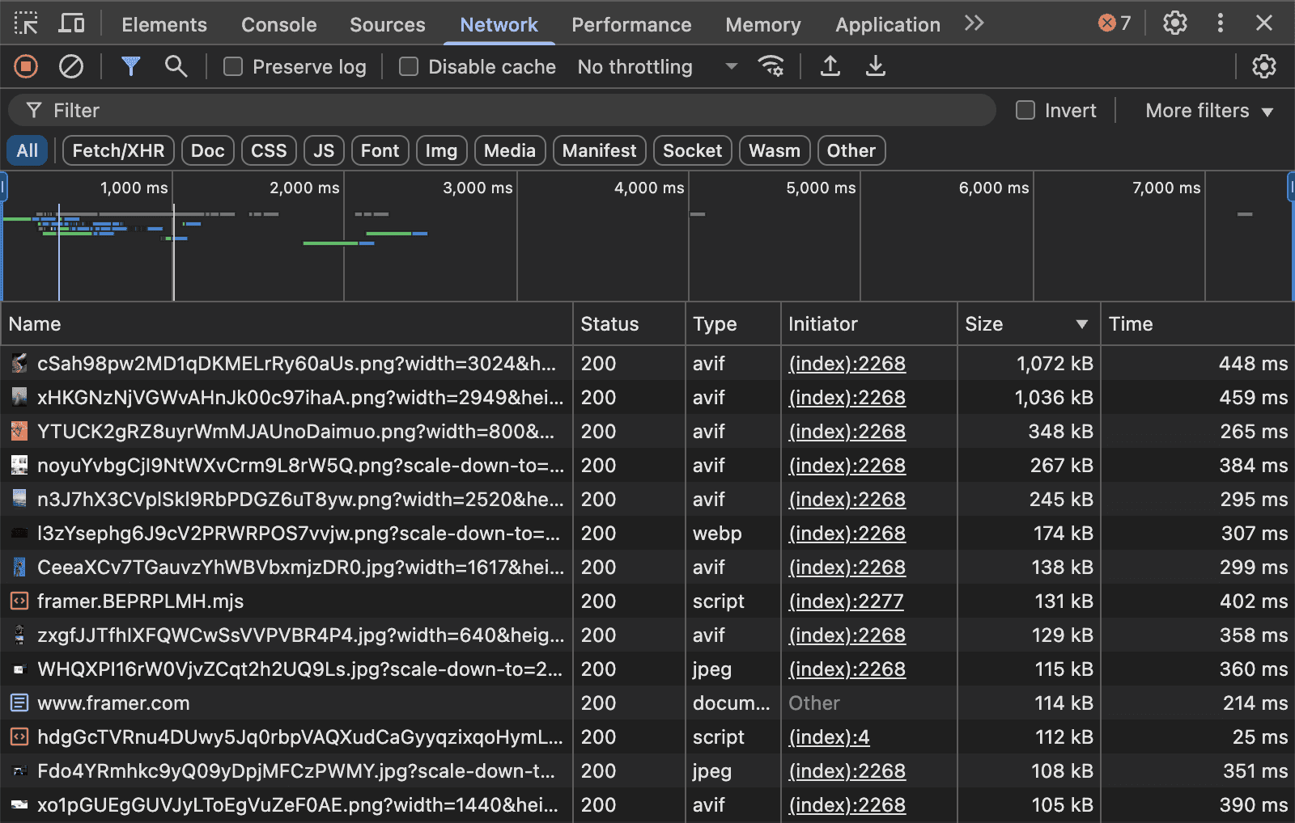Open the (index):2277 initiator link

[x=846, y=601]
